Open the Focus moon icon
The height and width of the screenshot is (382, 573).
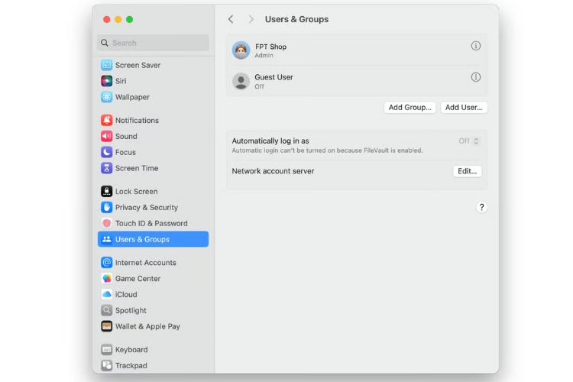coord(107,152)
